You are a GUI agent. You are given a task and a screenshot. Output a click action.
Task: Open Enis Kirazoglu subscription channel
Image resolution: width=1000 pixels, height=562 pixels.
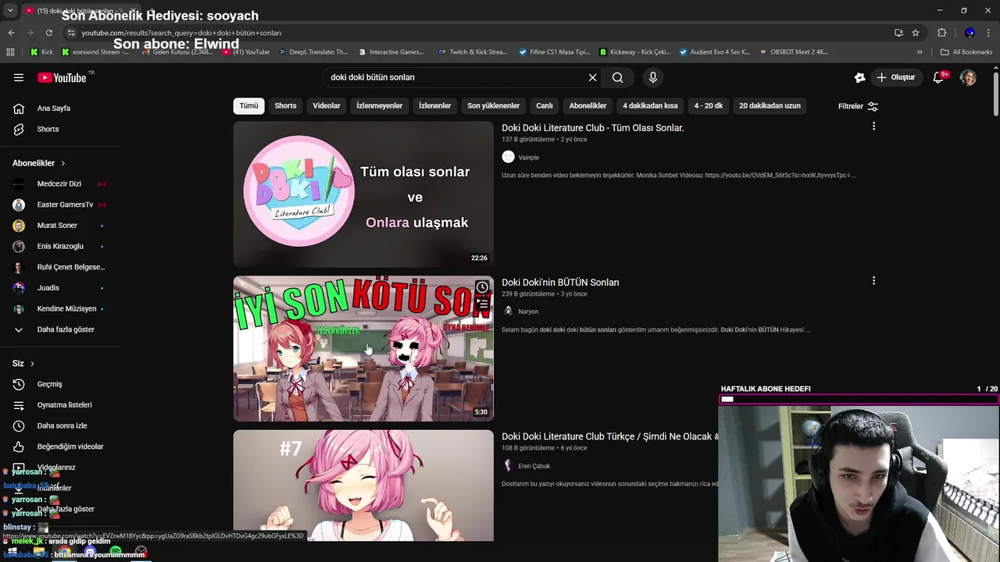(59, 246)
